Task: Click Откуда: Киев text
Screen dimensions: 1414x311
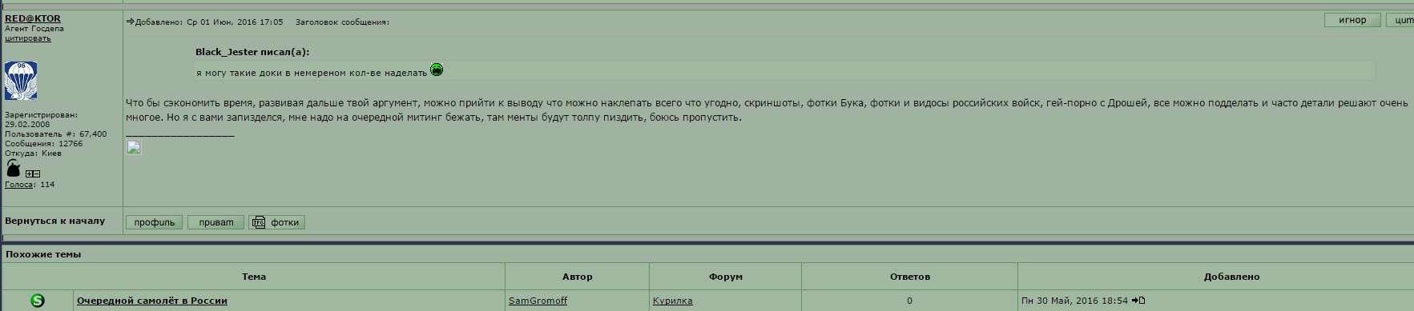Action: 33,154
